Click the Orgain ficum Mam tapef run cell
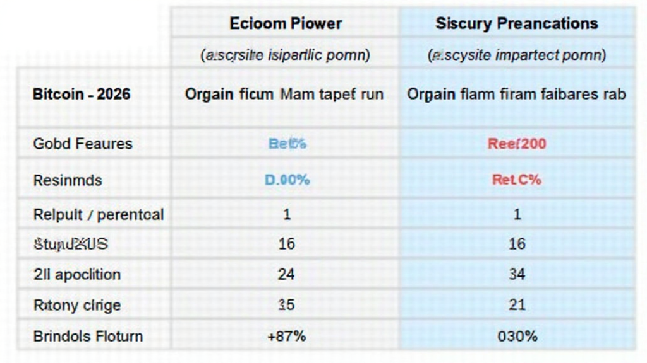 click(284, 95)
